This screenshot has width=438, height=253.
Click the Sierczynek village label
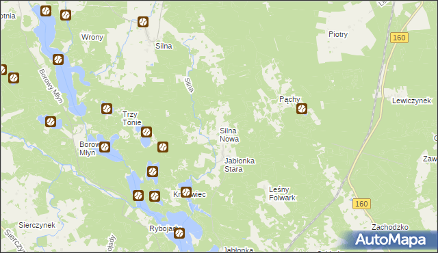coord(37,225)
